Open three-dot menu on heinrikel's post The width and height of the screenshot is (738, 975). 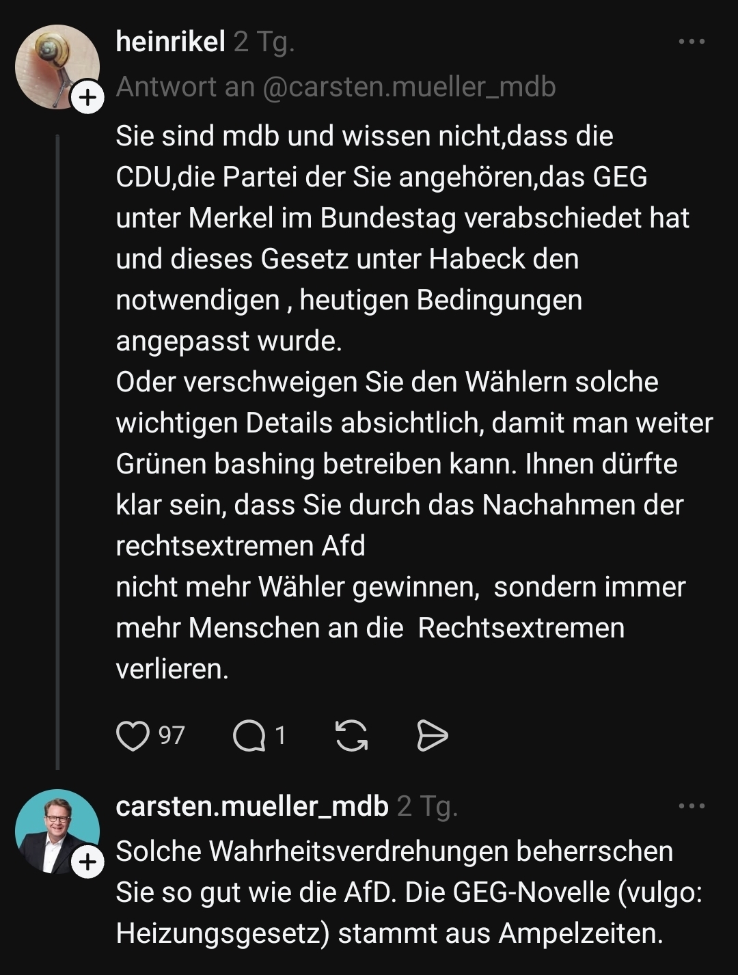692,42
